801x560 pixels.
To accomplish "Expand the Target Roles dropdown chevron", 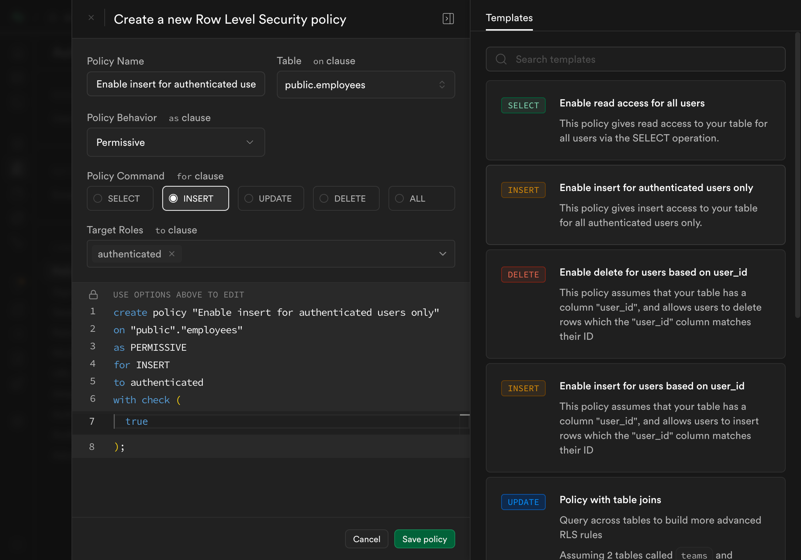I will 442,254.
